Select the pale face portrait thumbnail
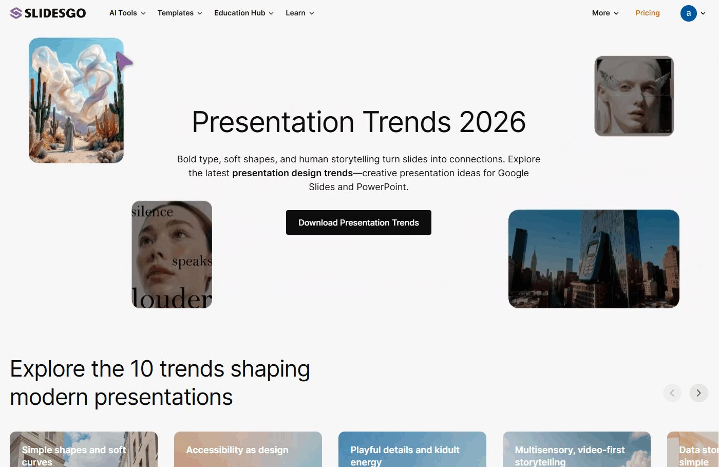 pyautogui.click(x=634, y=96)
